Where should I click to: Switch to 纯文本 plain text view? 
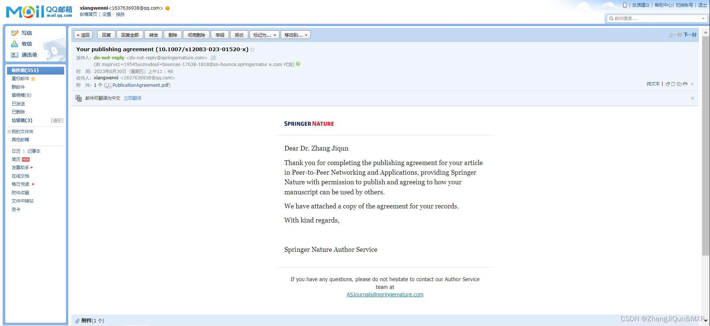tap(653, 84)
